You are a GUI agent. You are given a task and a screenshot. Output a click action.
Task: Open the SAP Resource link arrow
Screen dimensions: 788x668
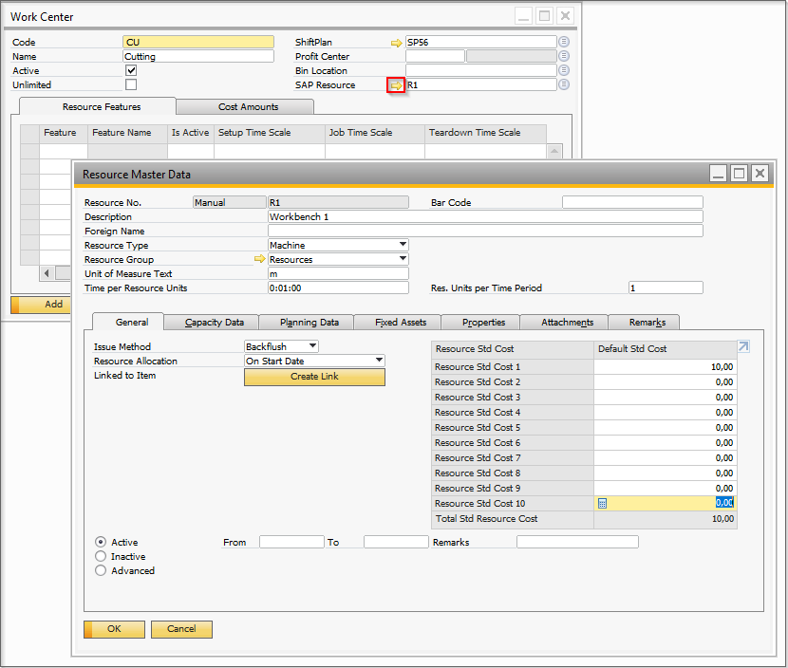(x=396, y=85)
